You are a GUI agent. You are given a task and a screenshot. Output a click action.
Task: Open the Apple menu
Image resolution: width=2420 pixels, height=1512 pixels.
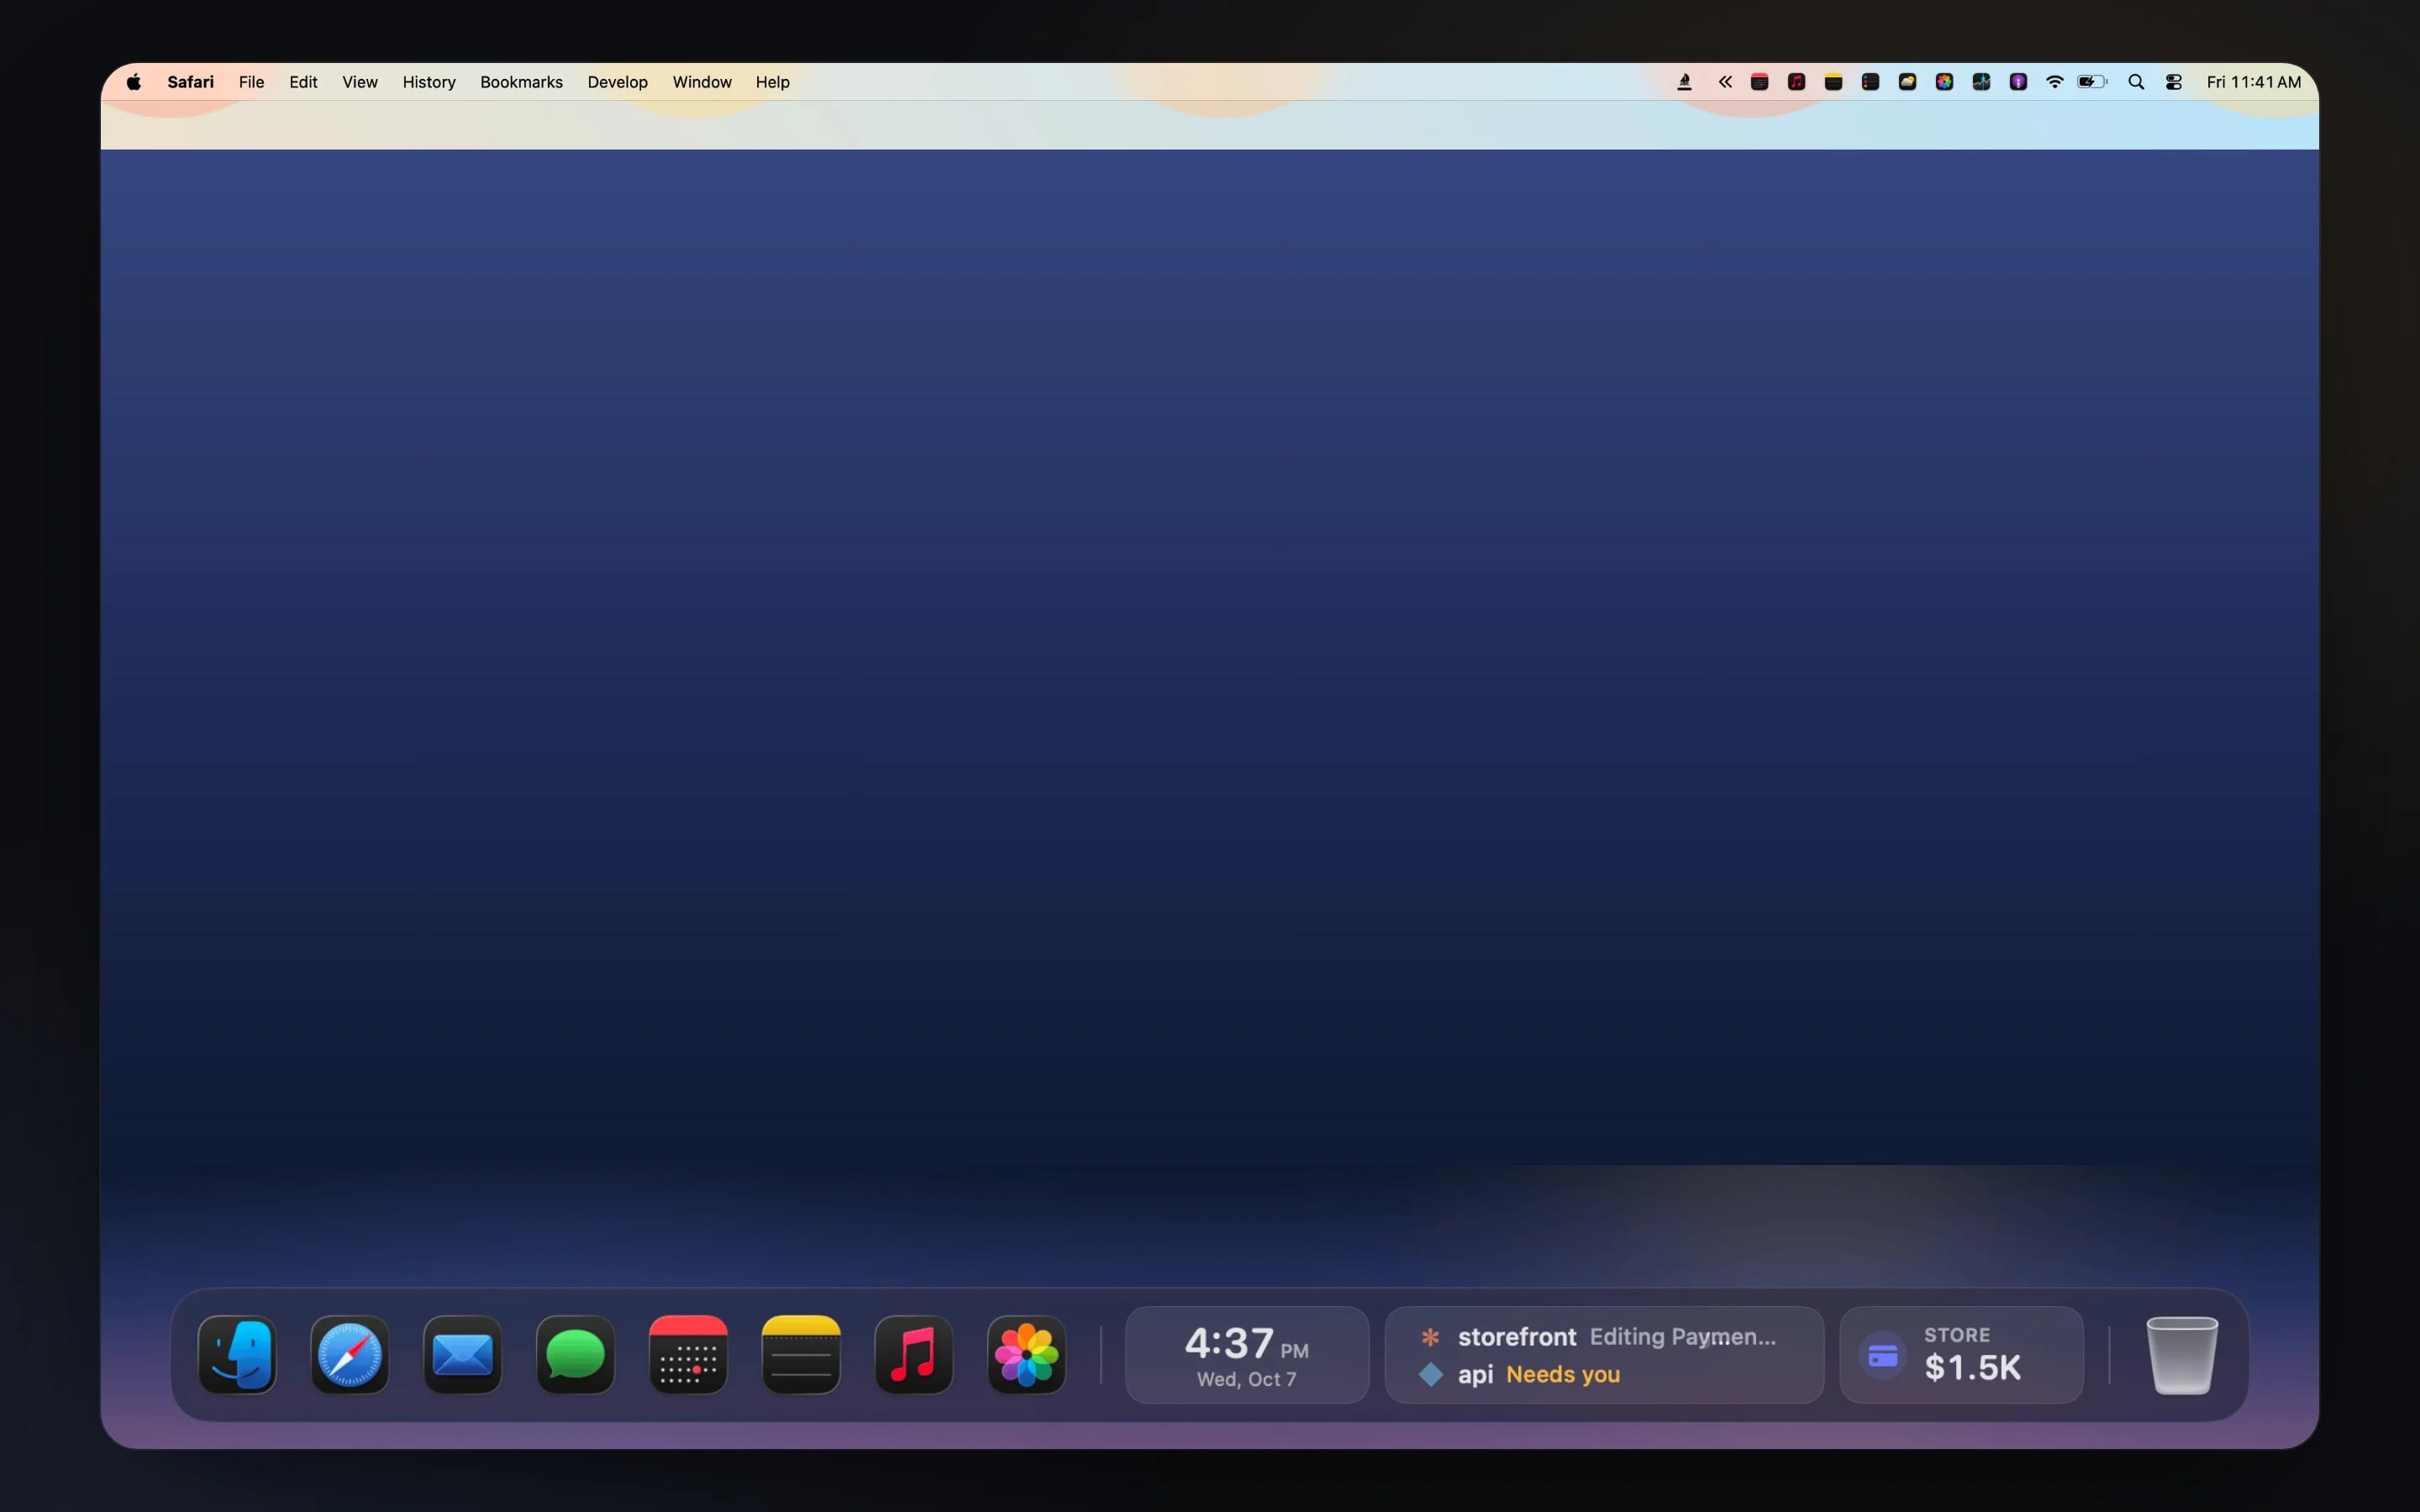pos(134,82)
